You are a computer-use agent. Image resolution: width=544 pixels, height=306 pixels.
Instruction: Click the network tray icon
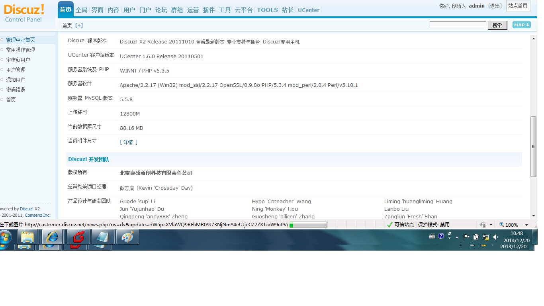click(x=485, y=237)
